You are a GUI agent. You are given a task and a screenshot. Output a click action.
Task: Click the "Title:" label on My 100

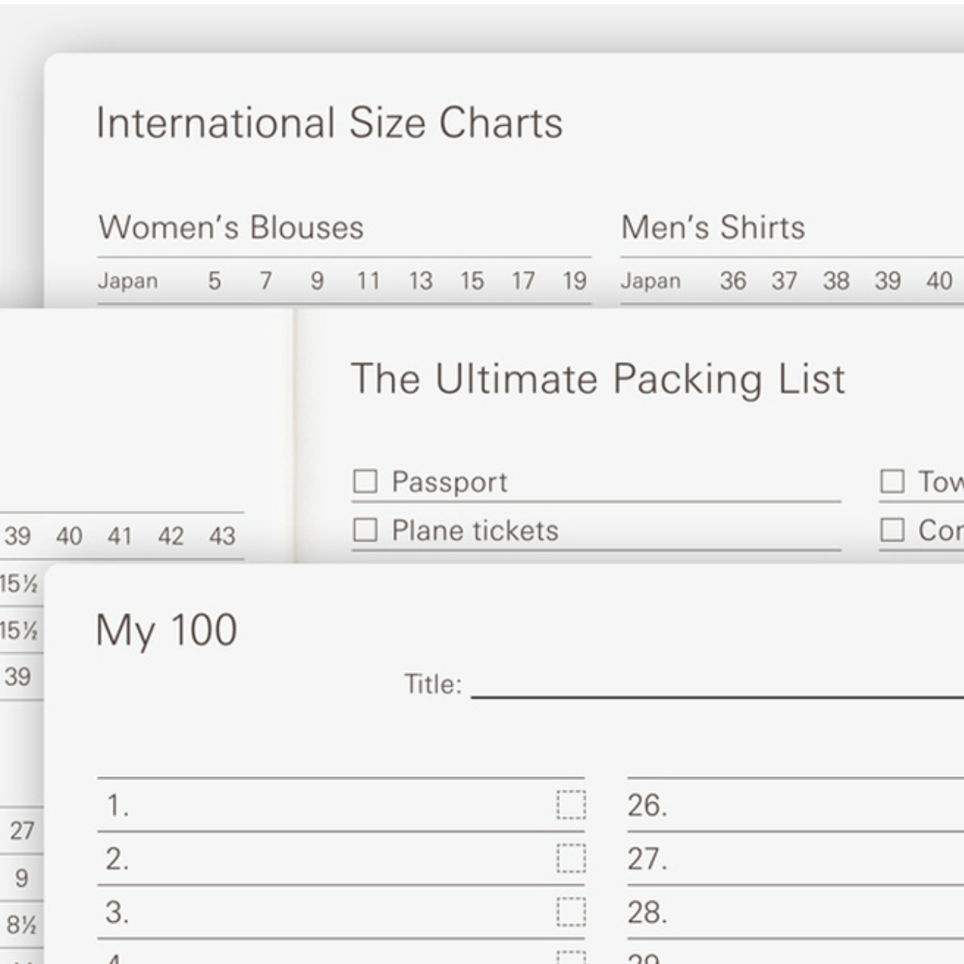433,685
